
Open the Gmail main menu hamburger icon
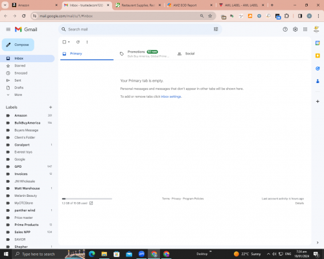tap(8, 29)
